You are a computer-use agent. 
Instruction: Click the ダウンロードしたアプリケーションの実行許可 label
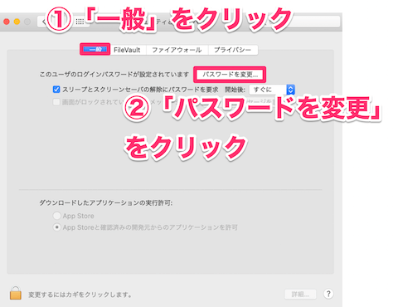tap(106, 203)
